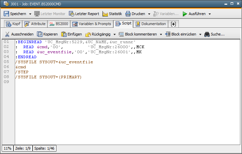
Task: Click the /STEP line in script
Action: click(22, 72)
